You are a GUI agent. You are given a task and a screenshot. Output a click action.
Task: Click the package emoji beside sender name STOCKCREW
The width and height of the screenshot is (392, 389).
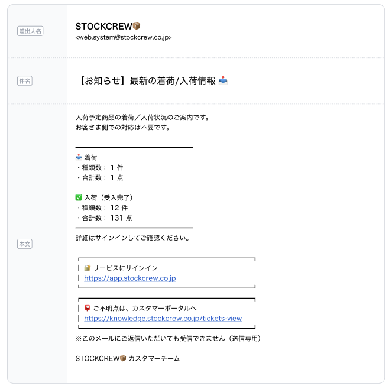[x=137, y=26]
